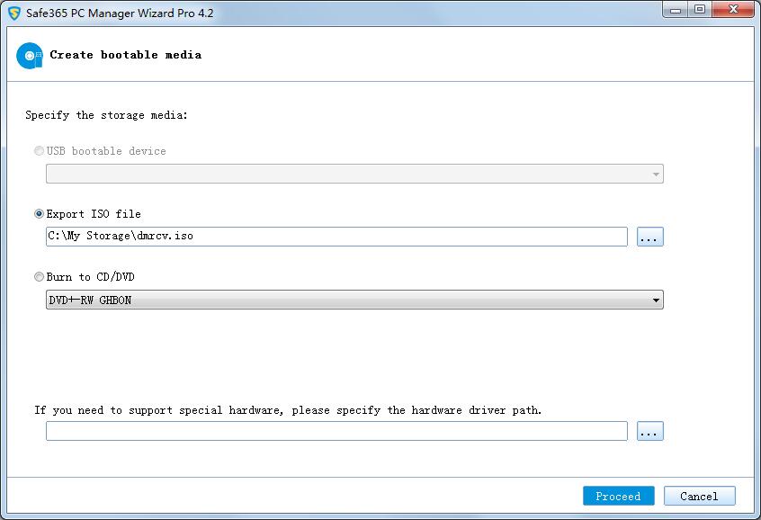Image resolution: width=761 pixels, height=520 pixels.
Task: Browse for the hardware driver path
Action: tap(649, 432)
